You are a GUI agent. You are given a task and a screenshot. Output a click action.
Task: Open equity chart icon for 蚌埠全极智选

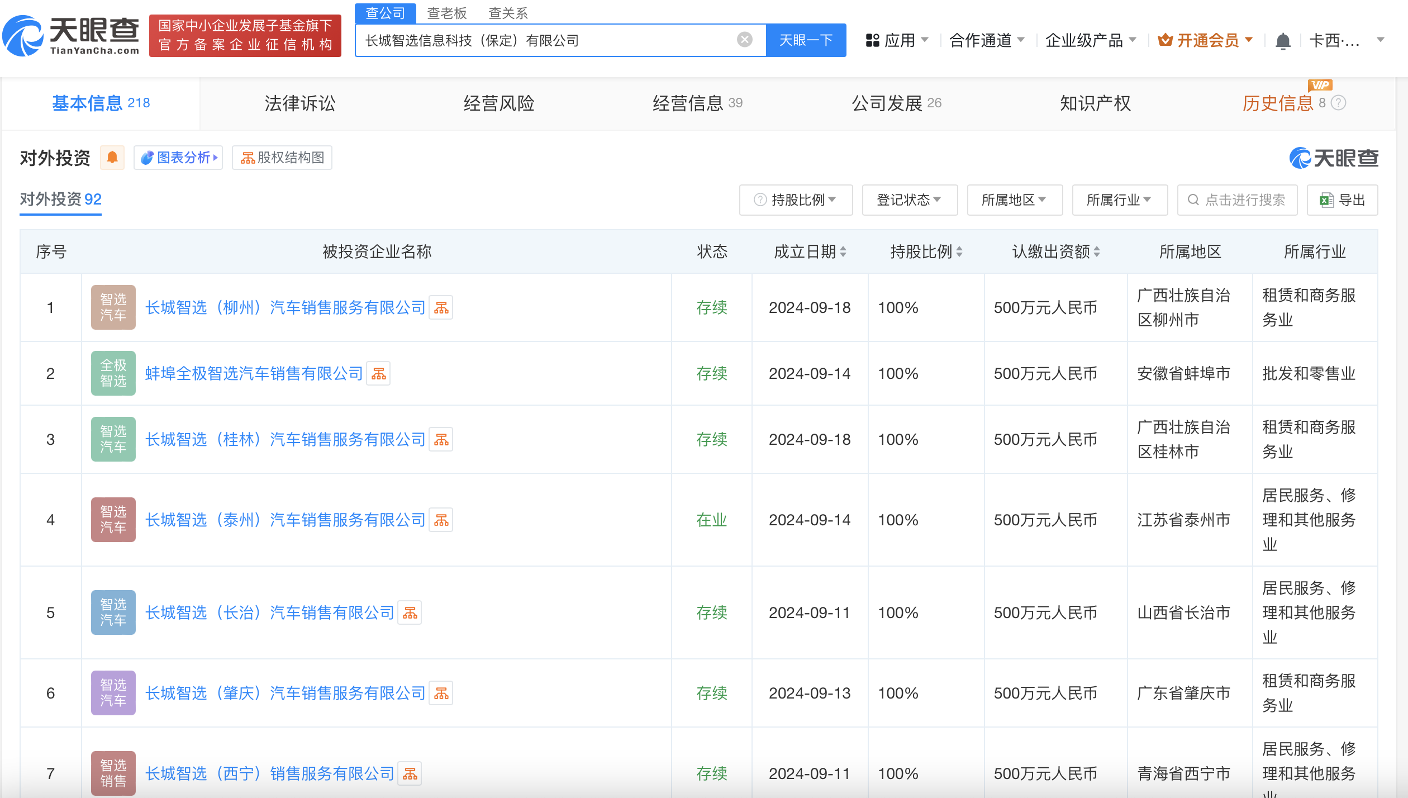(379, 373)
